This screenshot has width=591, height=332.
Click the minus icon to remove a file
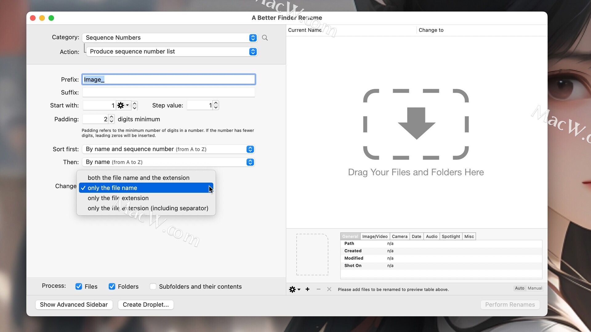point(319,289)
